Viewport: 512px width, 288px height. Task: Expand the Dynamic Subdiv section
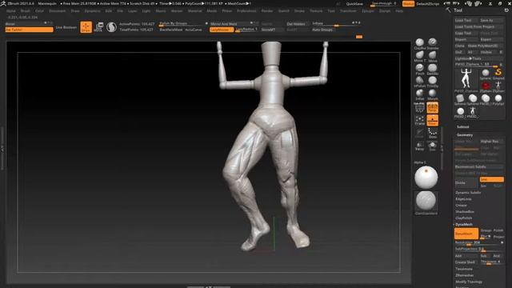pos(468,193)
